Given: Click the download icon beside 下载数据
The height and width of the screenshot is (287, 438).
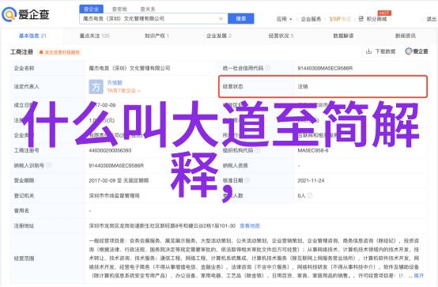Looking at the screenshot, I should 368,51.
